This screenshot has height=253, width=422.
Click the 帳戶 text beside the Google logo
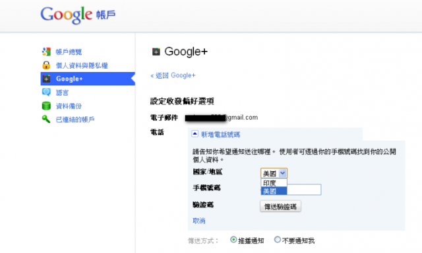(x=105, y=15)
